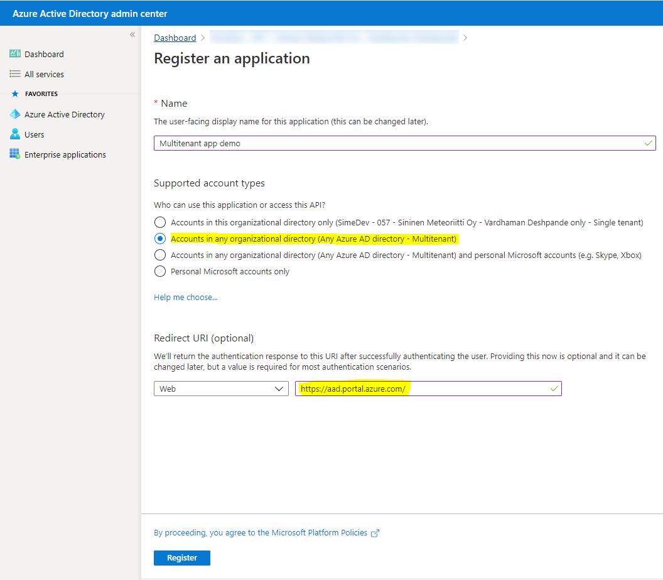The height and width of the screenshot is (580, 663).
Task: Select Multitenant and personal Microsoft accounts radio
Action: coord(160,255)
